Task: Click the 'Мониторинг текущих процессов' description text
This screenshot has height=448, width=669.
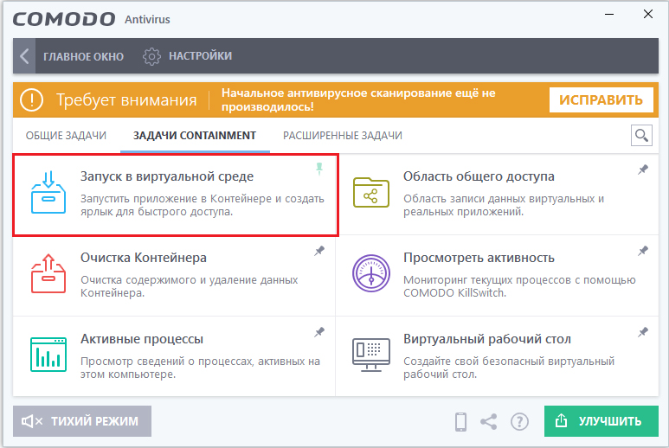Action: coord(519,286)
